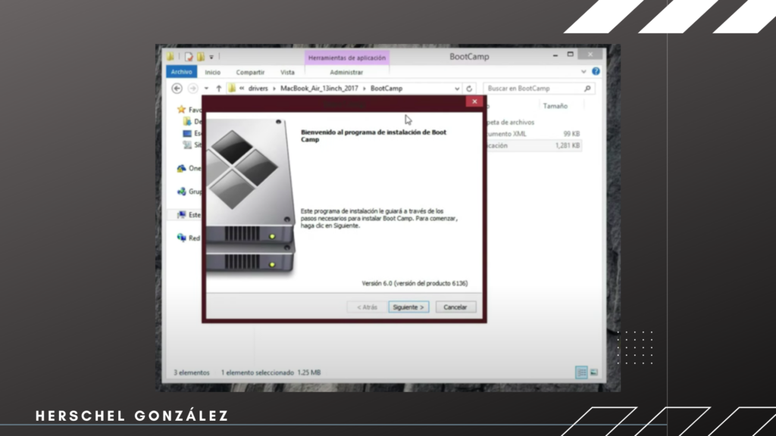
Task: Click the grayed-out Atrás button
Action: tap(368, 307)
